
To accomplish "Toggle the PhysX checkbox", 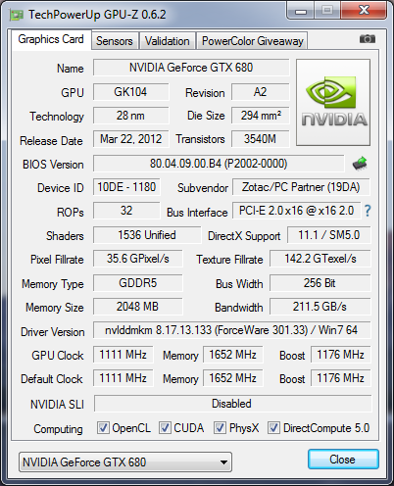I will pos(220,427).
